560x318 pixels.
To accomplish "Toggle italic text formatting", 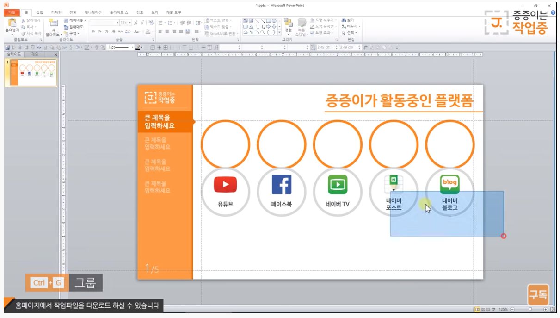I will click(100, 31).
